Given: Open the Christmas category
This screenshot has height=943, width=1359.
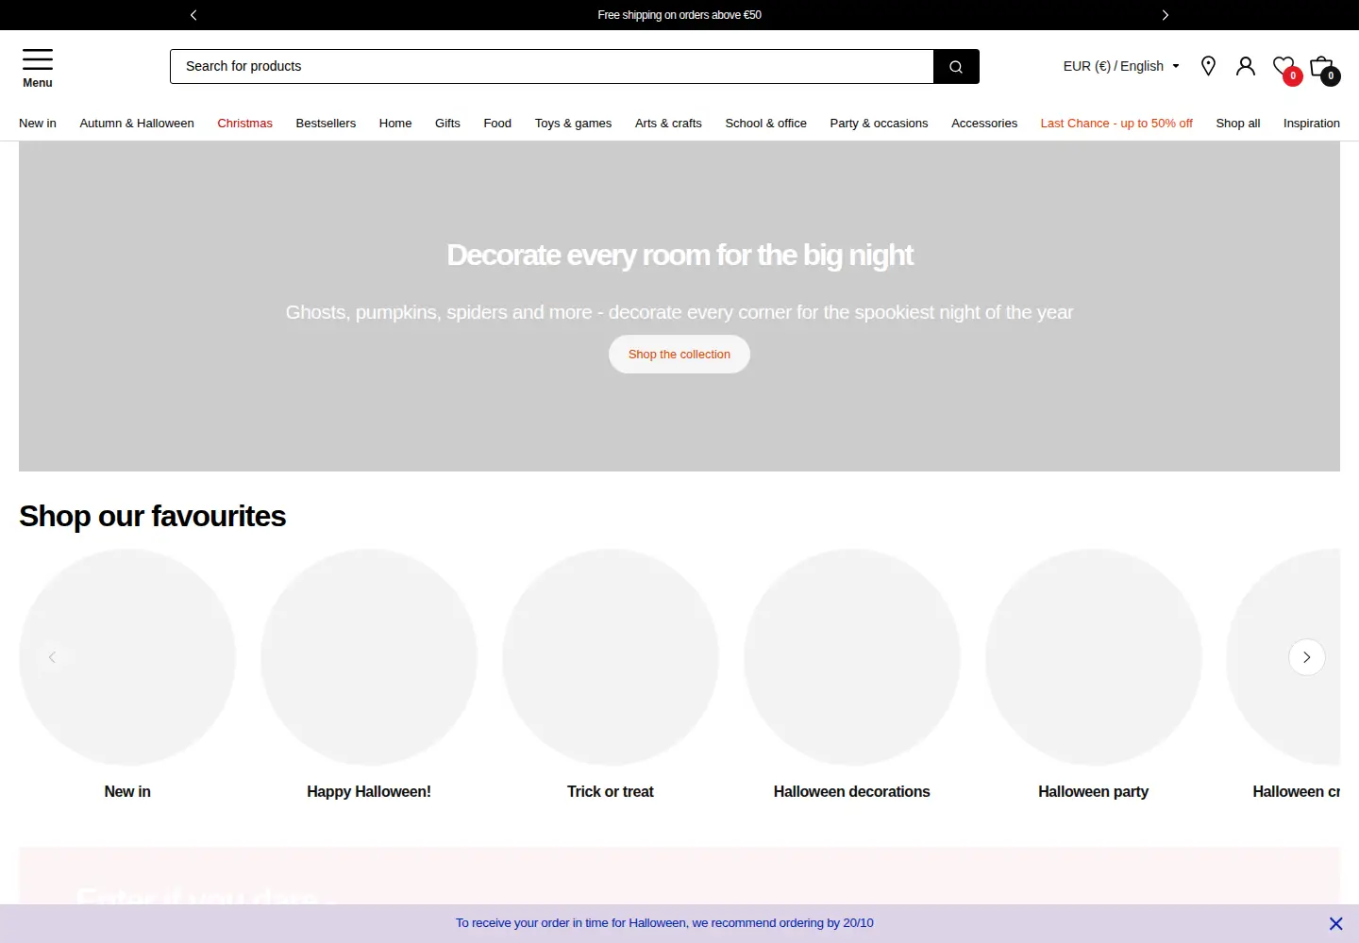Looking at the screenshot, I should tap(244, 124).
